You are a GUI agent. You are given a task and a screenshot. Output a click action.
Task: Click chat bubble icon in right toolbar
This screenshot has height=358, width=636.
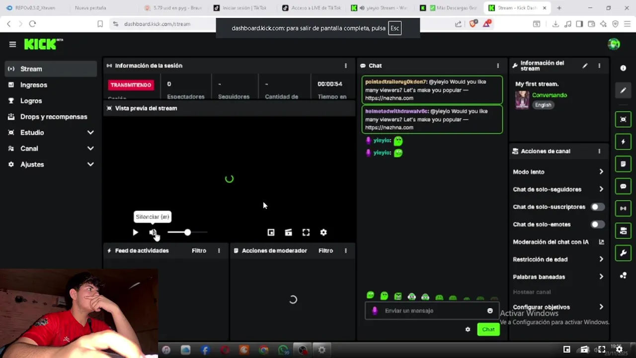(623, 186)
